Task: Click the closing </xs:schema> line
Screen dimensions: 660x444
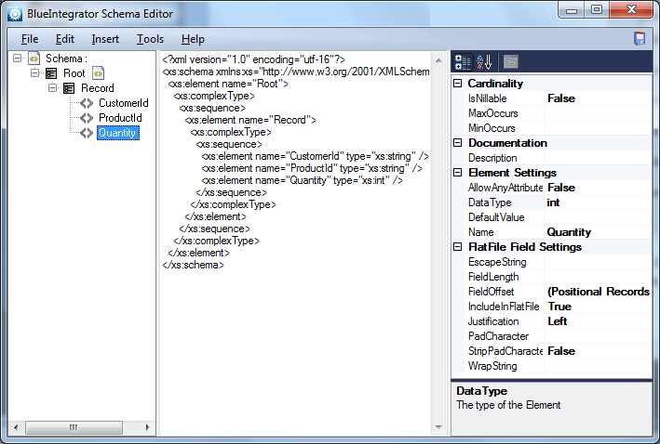Action: point(194,265)
